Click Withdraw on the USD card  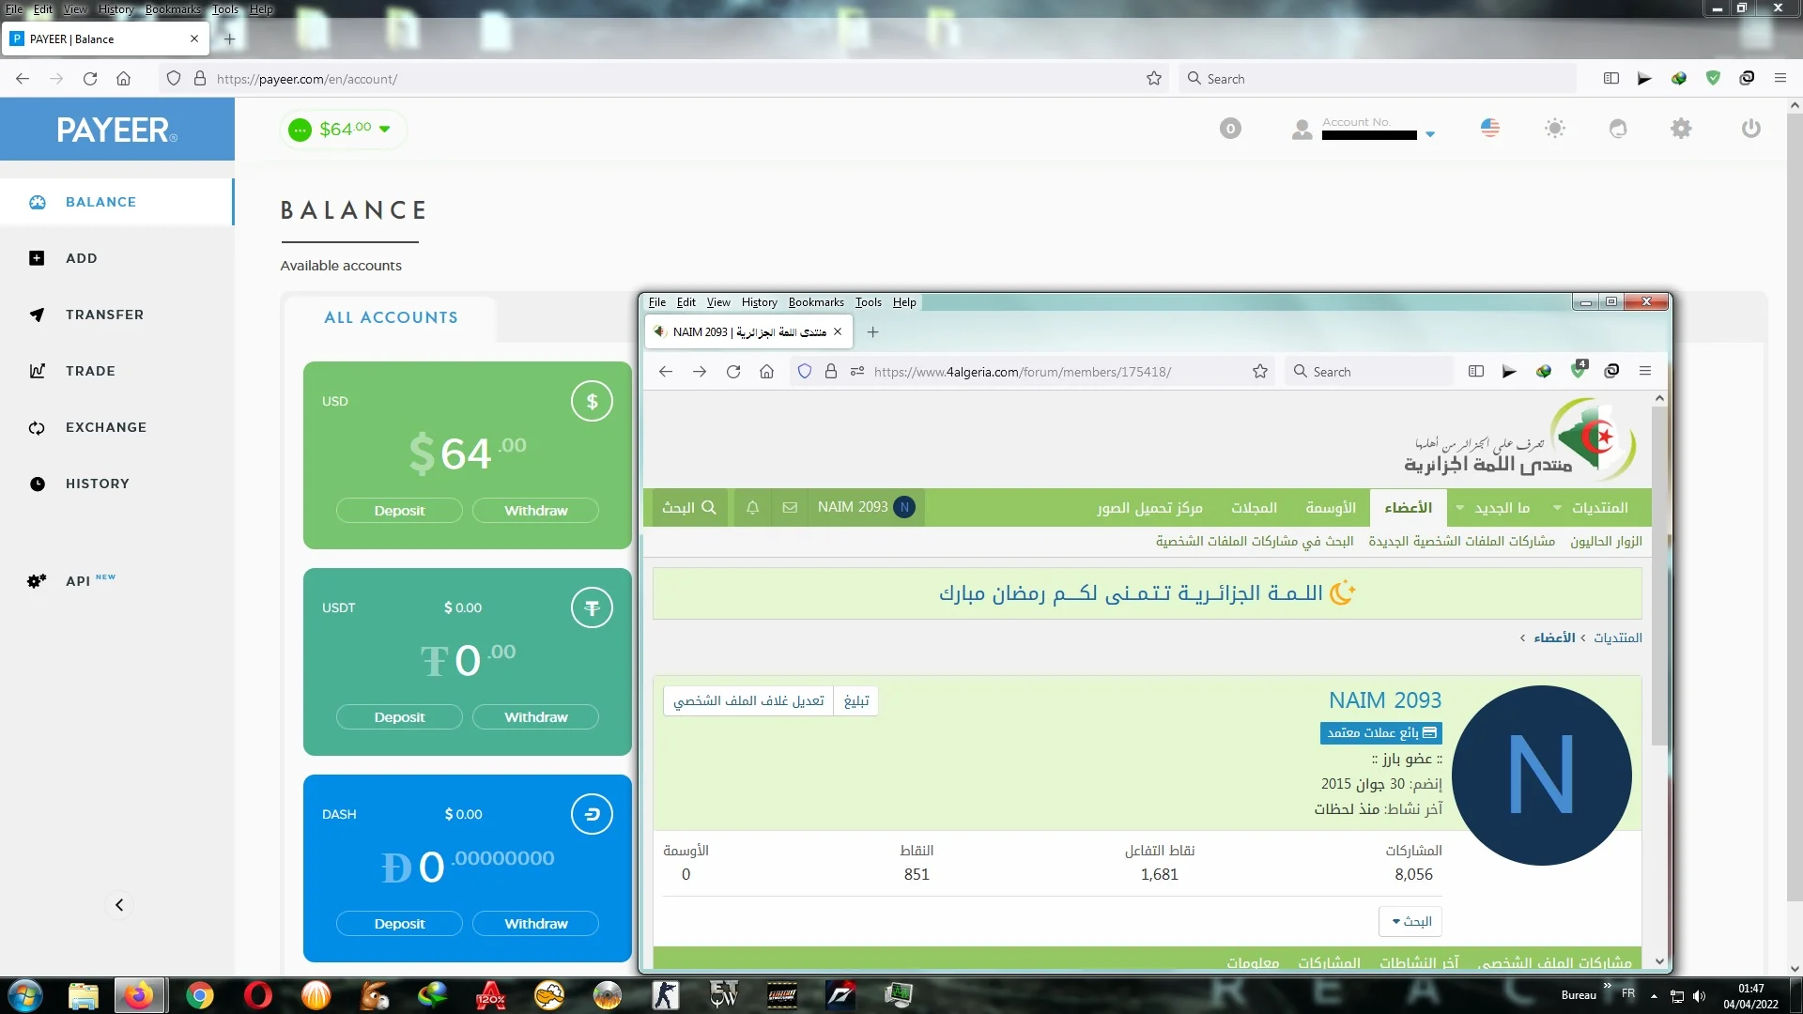[x=535, y=510]
